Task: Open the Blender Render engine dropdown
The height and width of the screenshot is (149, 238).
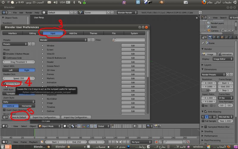Action: 127,13
